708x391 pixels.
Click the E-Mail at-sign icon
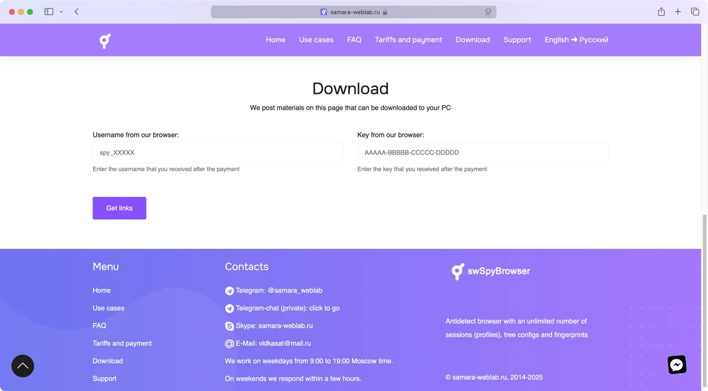pos(229,343)
